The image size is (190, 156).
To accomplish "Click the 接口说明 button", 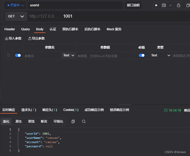I will (133, 5).
